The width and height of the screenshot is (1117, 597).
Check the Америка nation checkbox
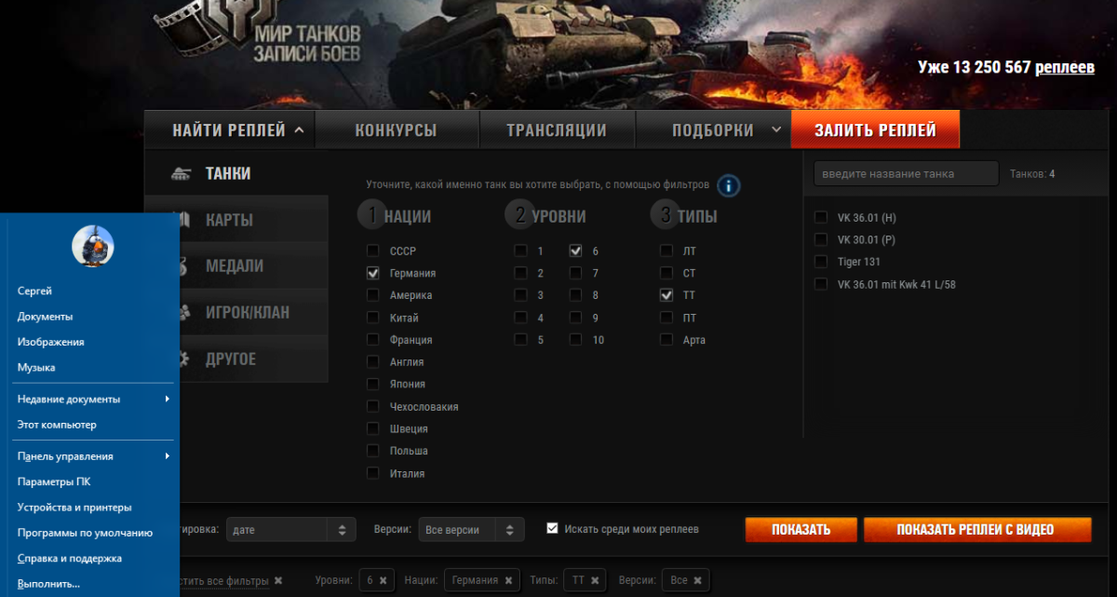[x=373, y=295]
